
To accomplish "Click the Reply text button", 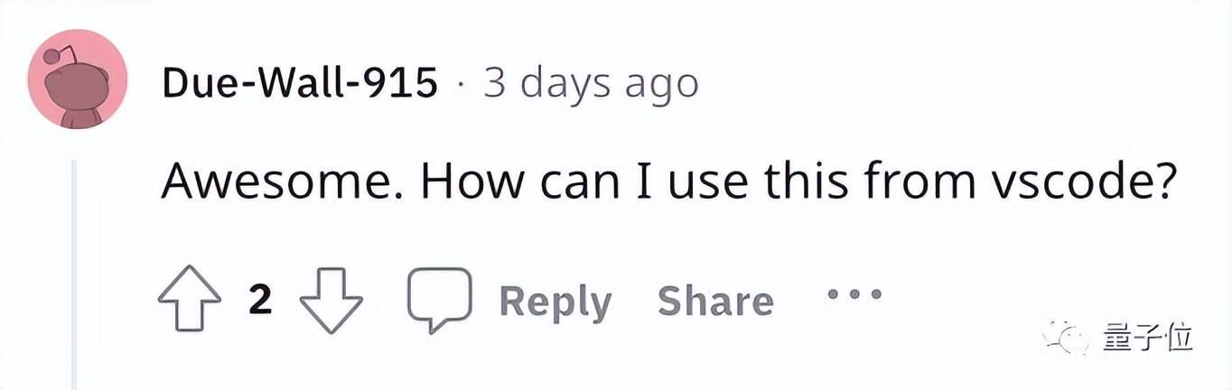I will coord(555,302).
